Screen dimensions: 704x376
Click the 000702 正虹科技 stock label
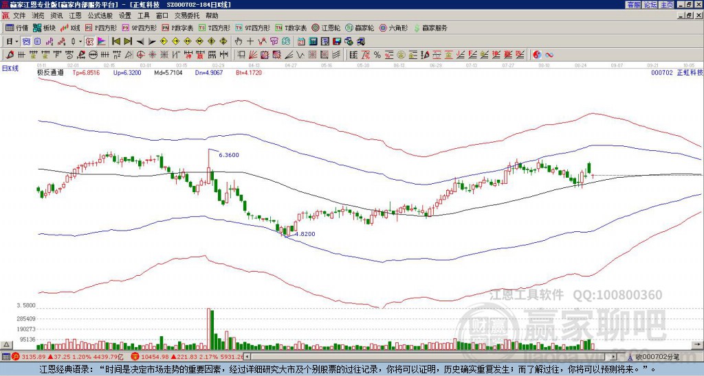[676, 72]
